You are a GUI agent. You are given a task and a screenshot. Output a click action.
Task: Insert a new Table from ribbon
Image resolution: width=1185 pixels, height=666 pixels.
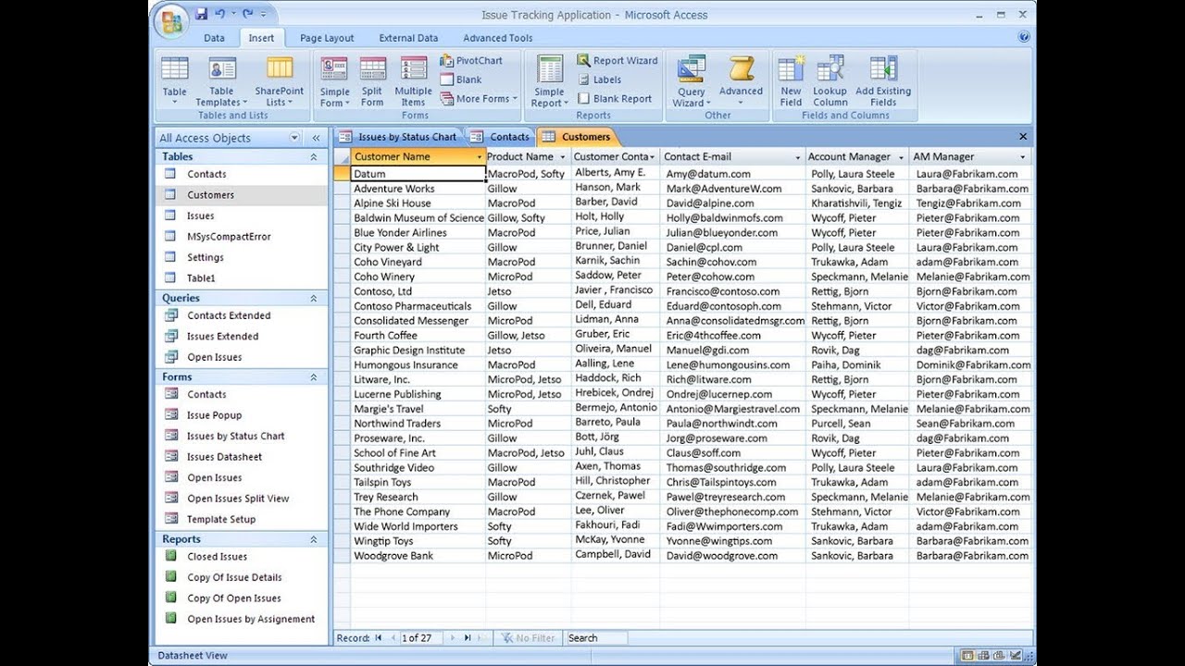pyautogui.click(x=175, y=81)
